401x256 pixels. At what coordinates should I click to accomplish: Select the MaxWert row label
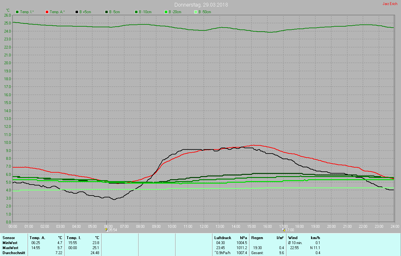[x=10, y=248]
